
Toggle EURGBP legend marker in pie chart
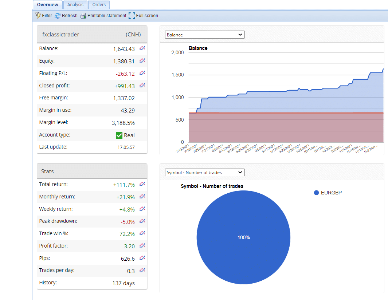[316, 193]
